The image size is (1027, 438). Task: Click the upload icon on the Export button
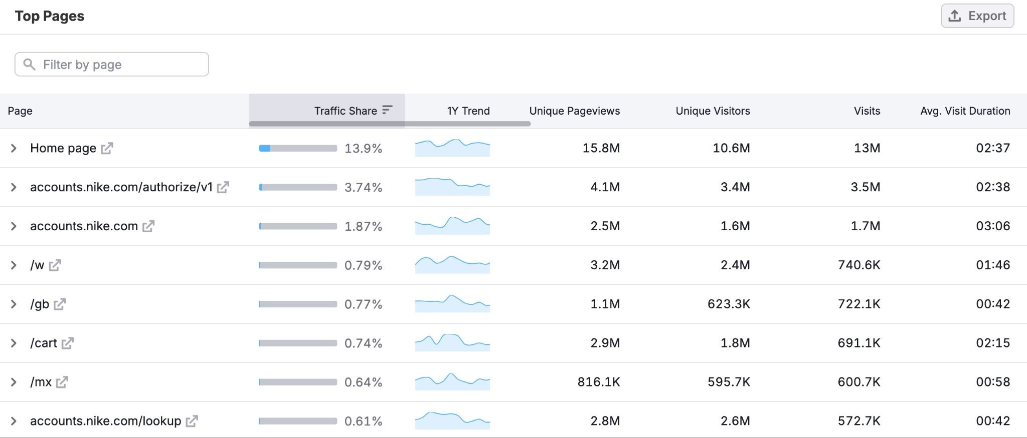(x=955, y=16)
